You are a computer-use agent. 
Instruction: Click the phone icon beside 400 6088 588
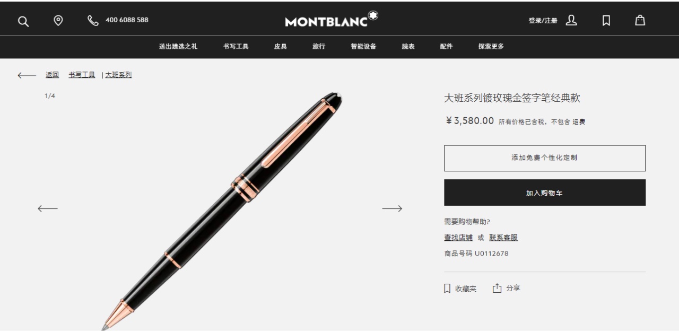pos(93,20)
